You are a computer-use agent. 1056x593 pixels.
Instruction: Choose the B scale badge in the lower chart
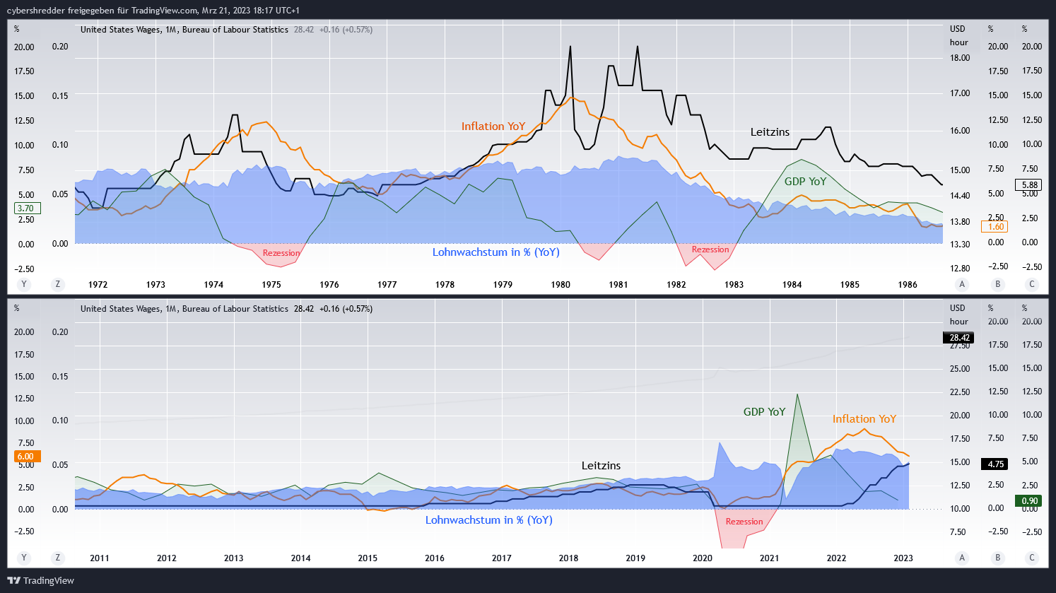(998, 558)
